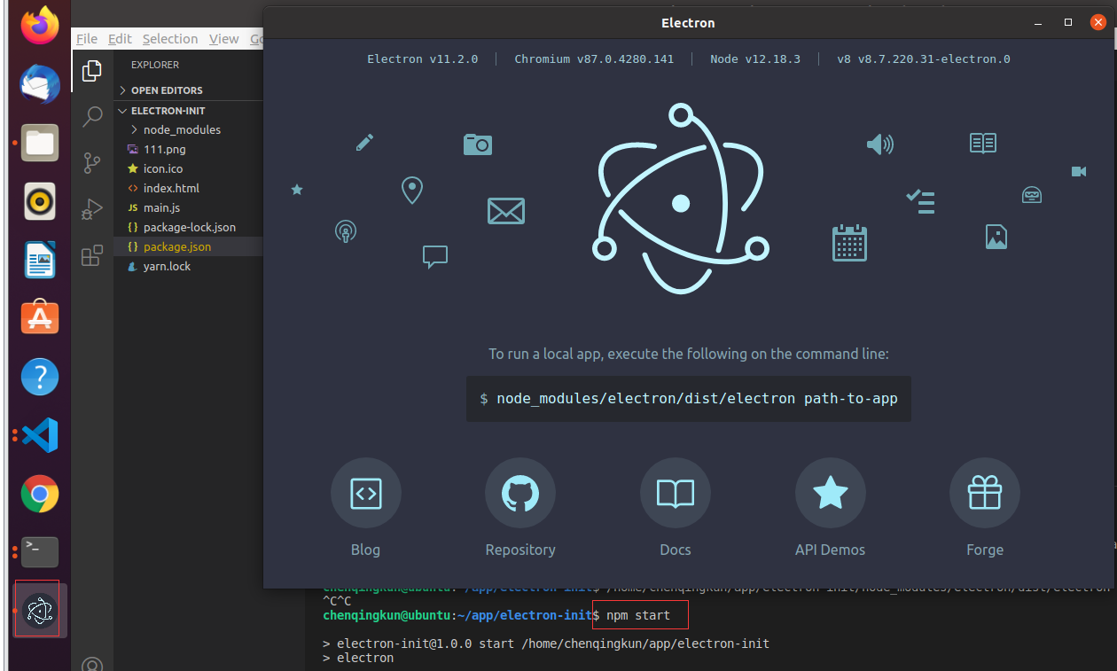1117x671 pixels.
Task: Select the Source Control icon
Action: (91, 163)
